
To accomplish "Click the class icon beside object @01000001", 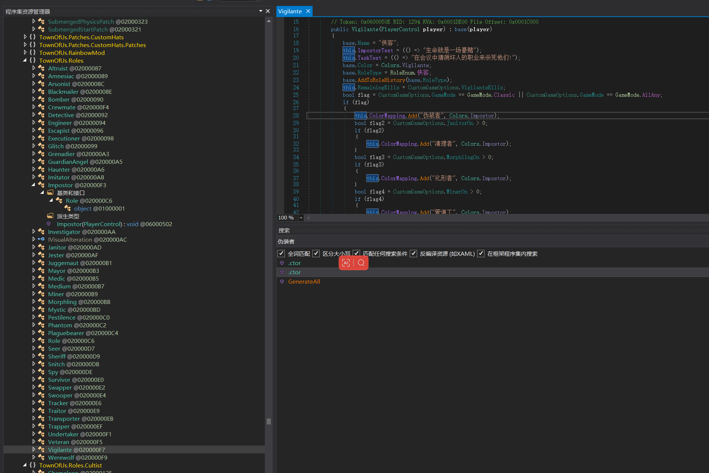I will click(67, 208).
